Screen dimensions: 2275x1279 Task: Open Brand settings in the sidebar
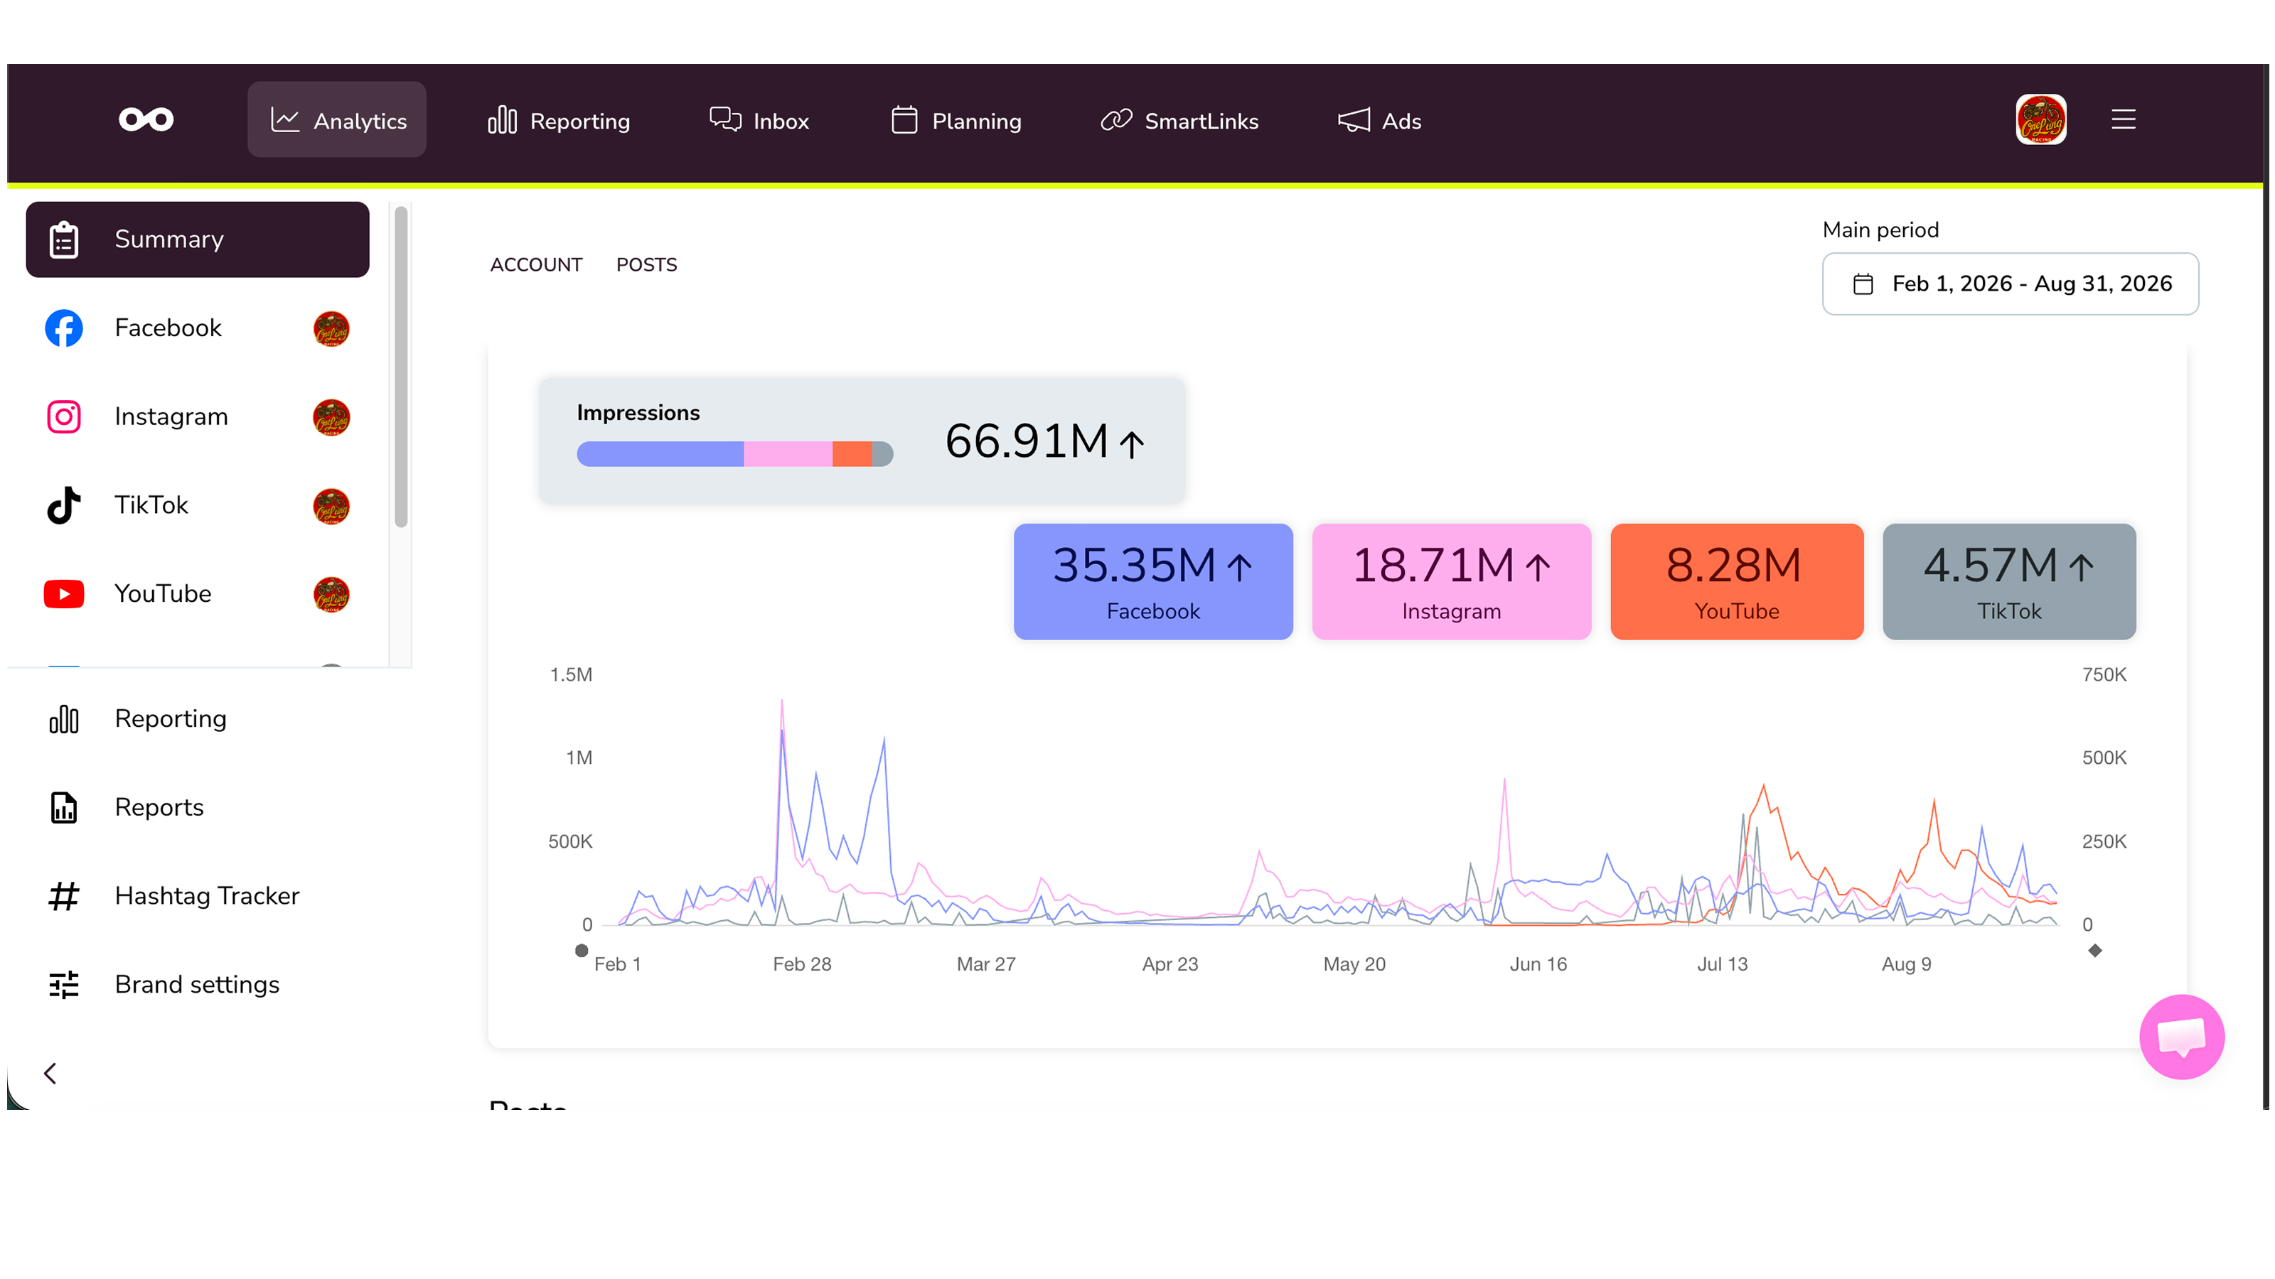pyautogui.click(x=198, y=984)
